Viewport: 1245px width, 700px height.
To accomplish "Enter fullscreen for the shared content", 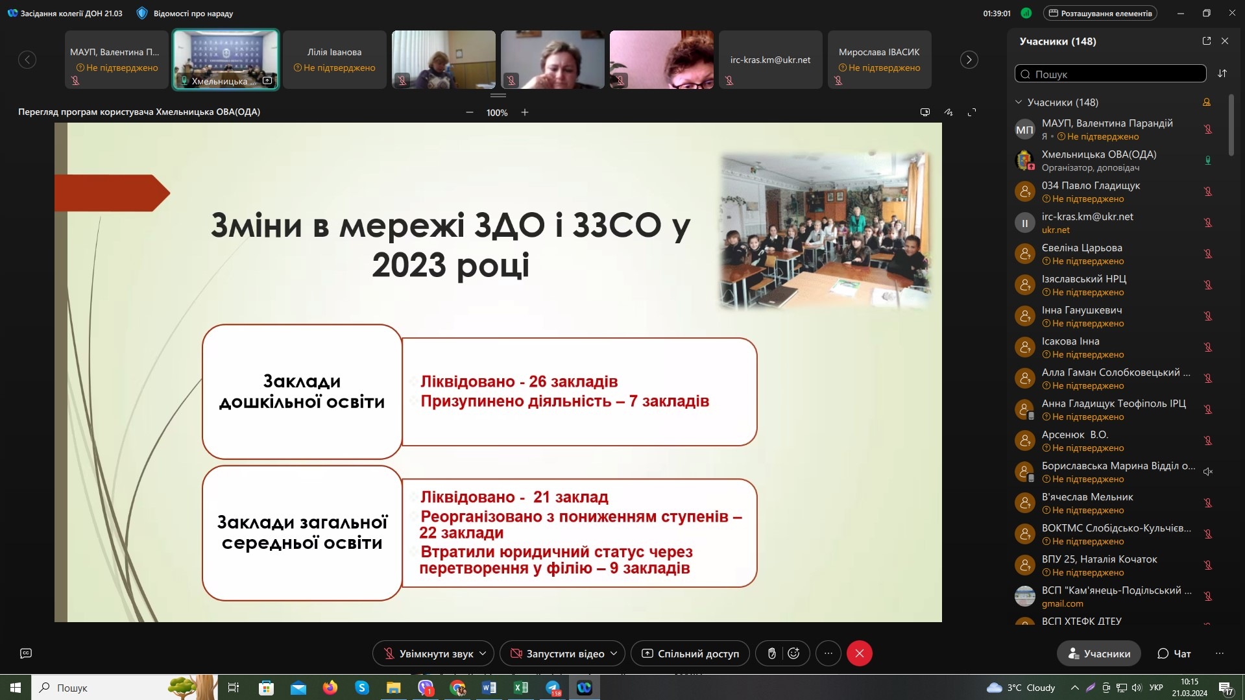I will [x=972, y=112].
